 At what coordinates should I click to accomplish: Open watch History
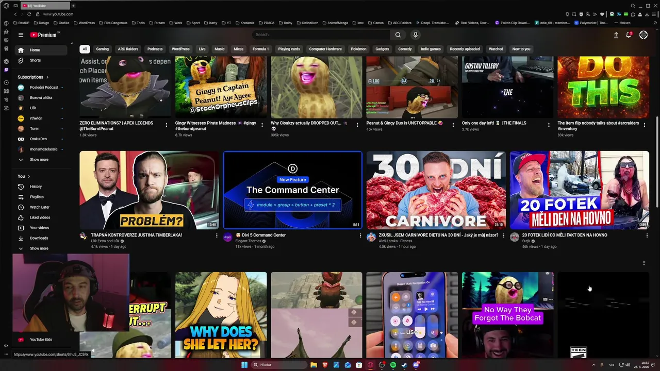tap(41, 187)
